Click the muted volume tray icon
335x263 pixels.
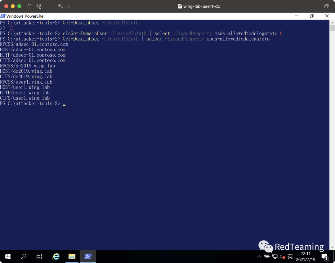(283, 257)
